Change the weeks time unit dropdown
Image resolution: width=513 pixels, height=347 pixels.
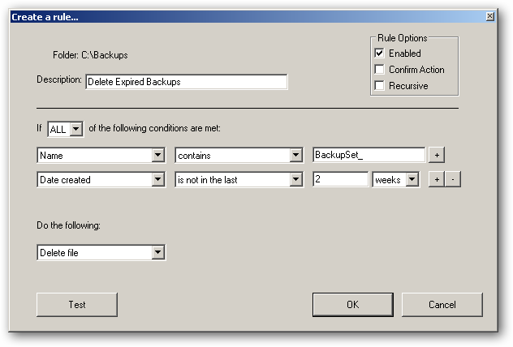[396, 179]
